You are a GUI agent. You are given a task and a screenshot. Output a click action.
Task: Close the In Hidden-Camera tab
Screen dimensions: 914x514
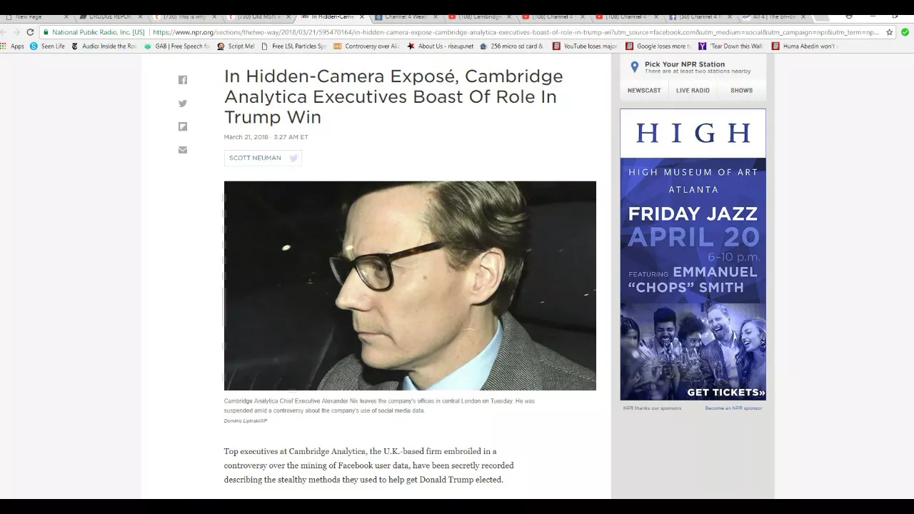coord(362,16)
